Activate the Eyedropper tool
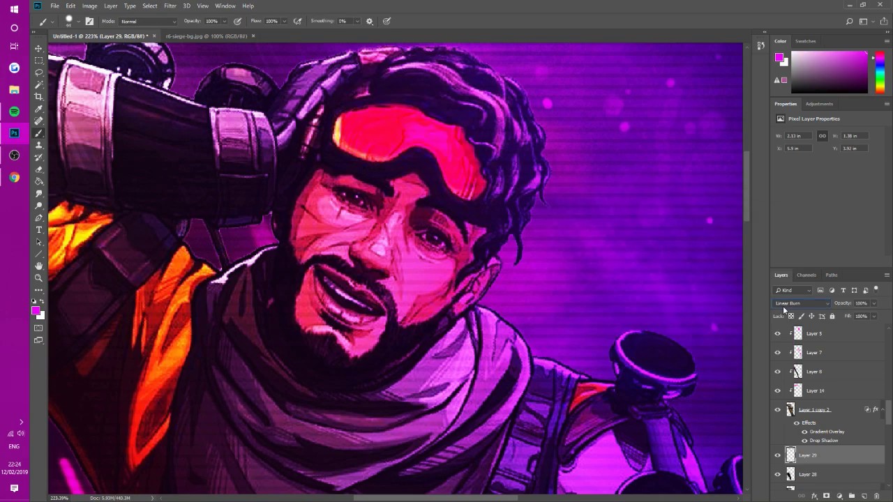 (x=39, y=109)
